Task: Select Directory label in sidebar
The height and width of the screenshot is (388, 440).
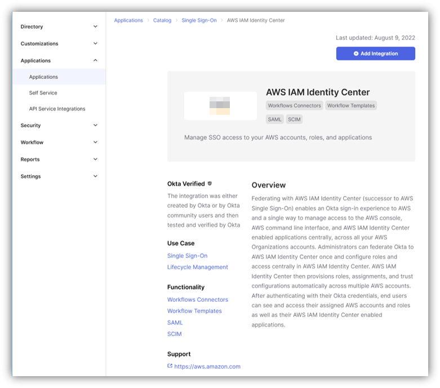Action: (x=32, y=26)
